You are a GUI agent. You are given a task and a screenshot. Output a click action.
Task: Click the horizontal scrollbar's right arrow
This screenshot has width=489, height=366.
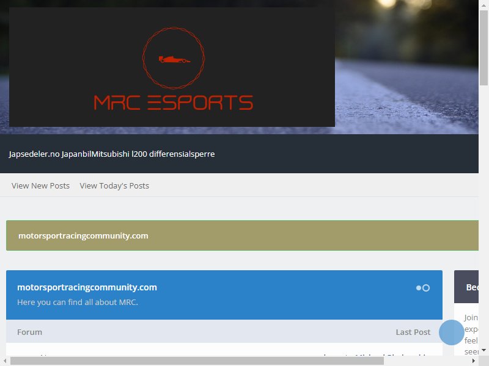[474, 361]
